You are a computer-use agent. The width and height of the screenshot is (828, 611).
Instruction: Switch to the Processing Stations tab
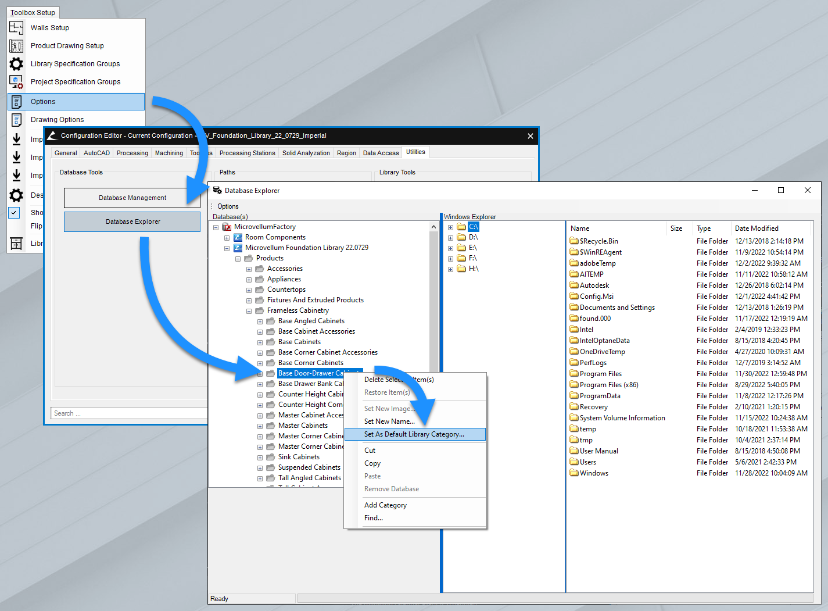pos(247,153)
